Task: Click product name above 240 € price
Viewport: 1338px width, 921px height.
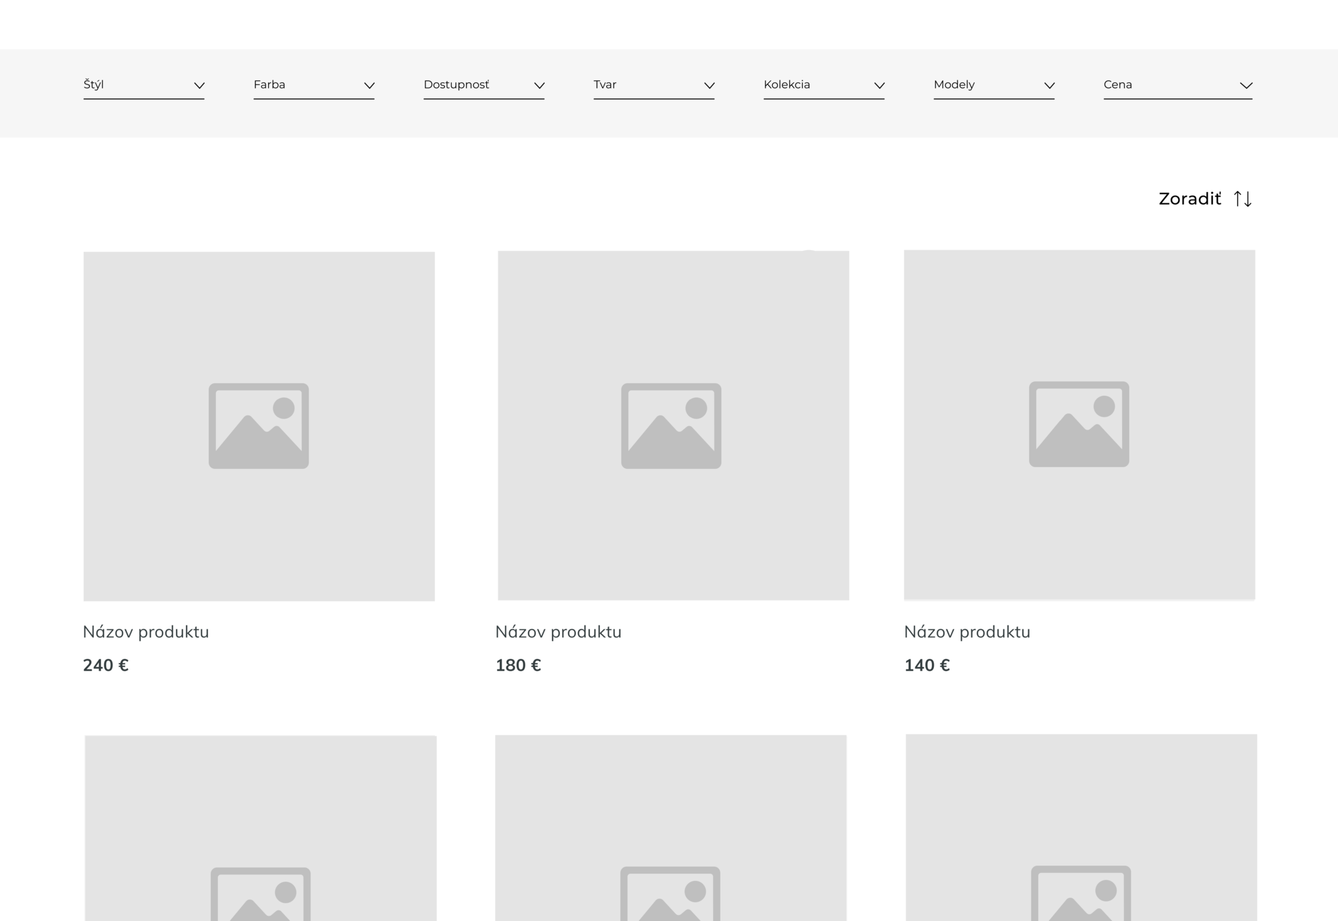Action: coord(146,632)
